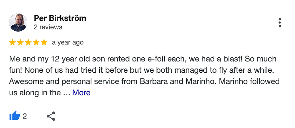Click the truncated text "us along in the"
This screenshot has height=128, width=295.
35,93
